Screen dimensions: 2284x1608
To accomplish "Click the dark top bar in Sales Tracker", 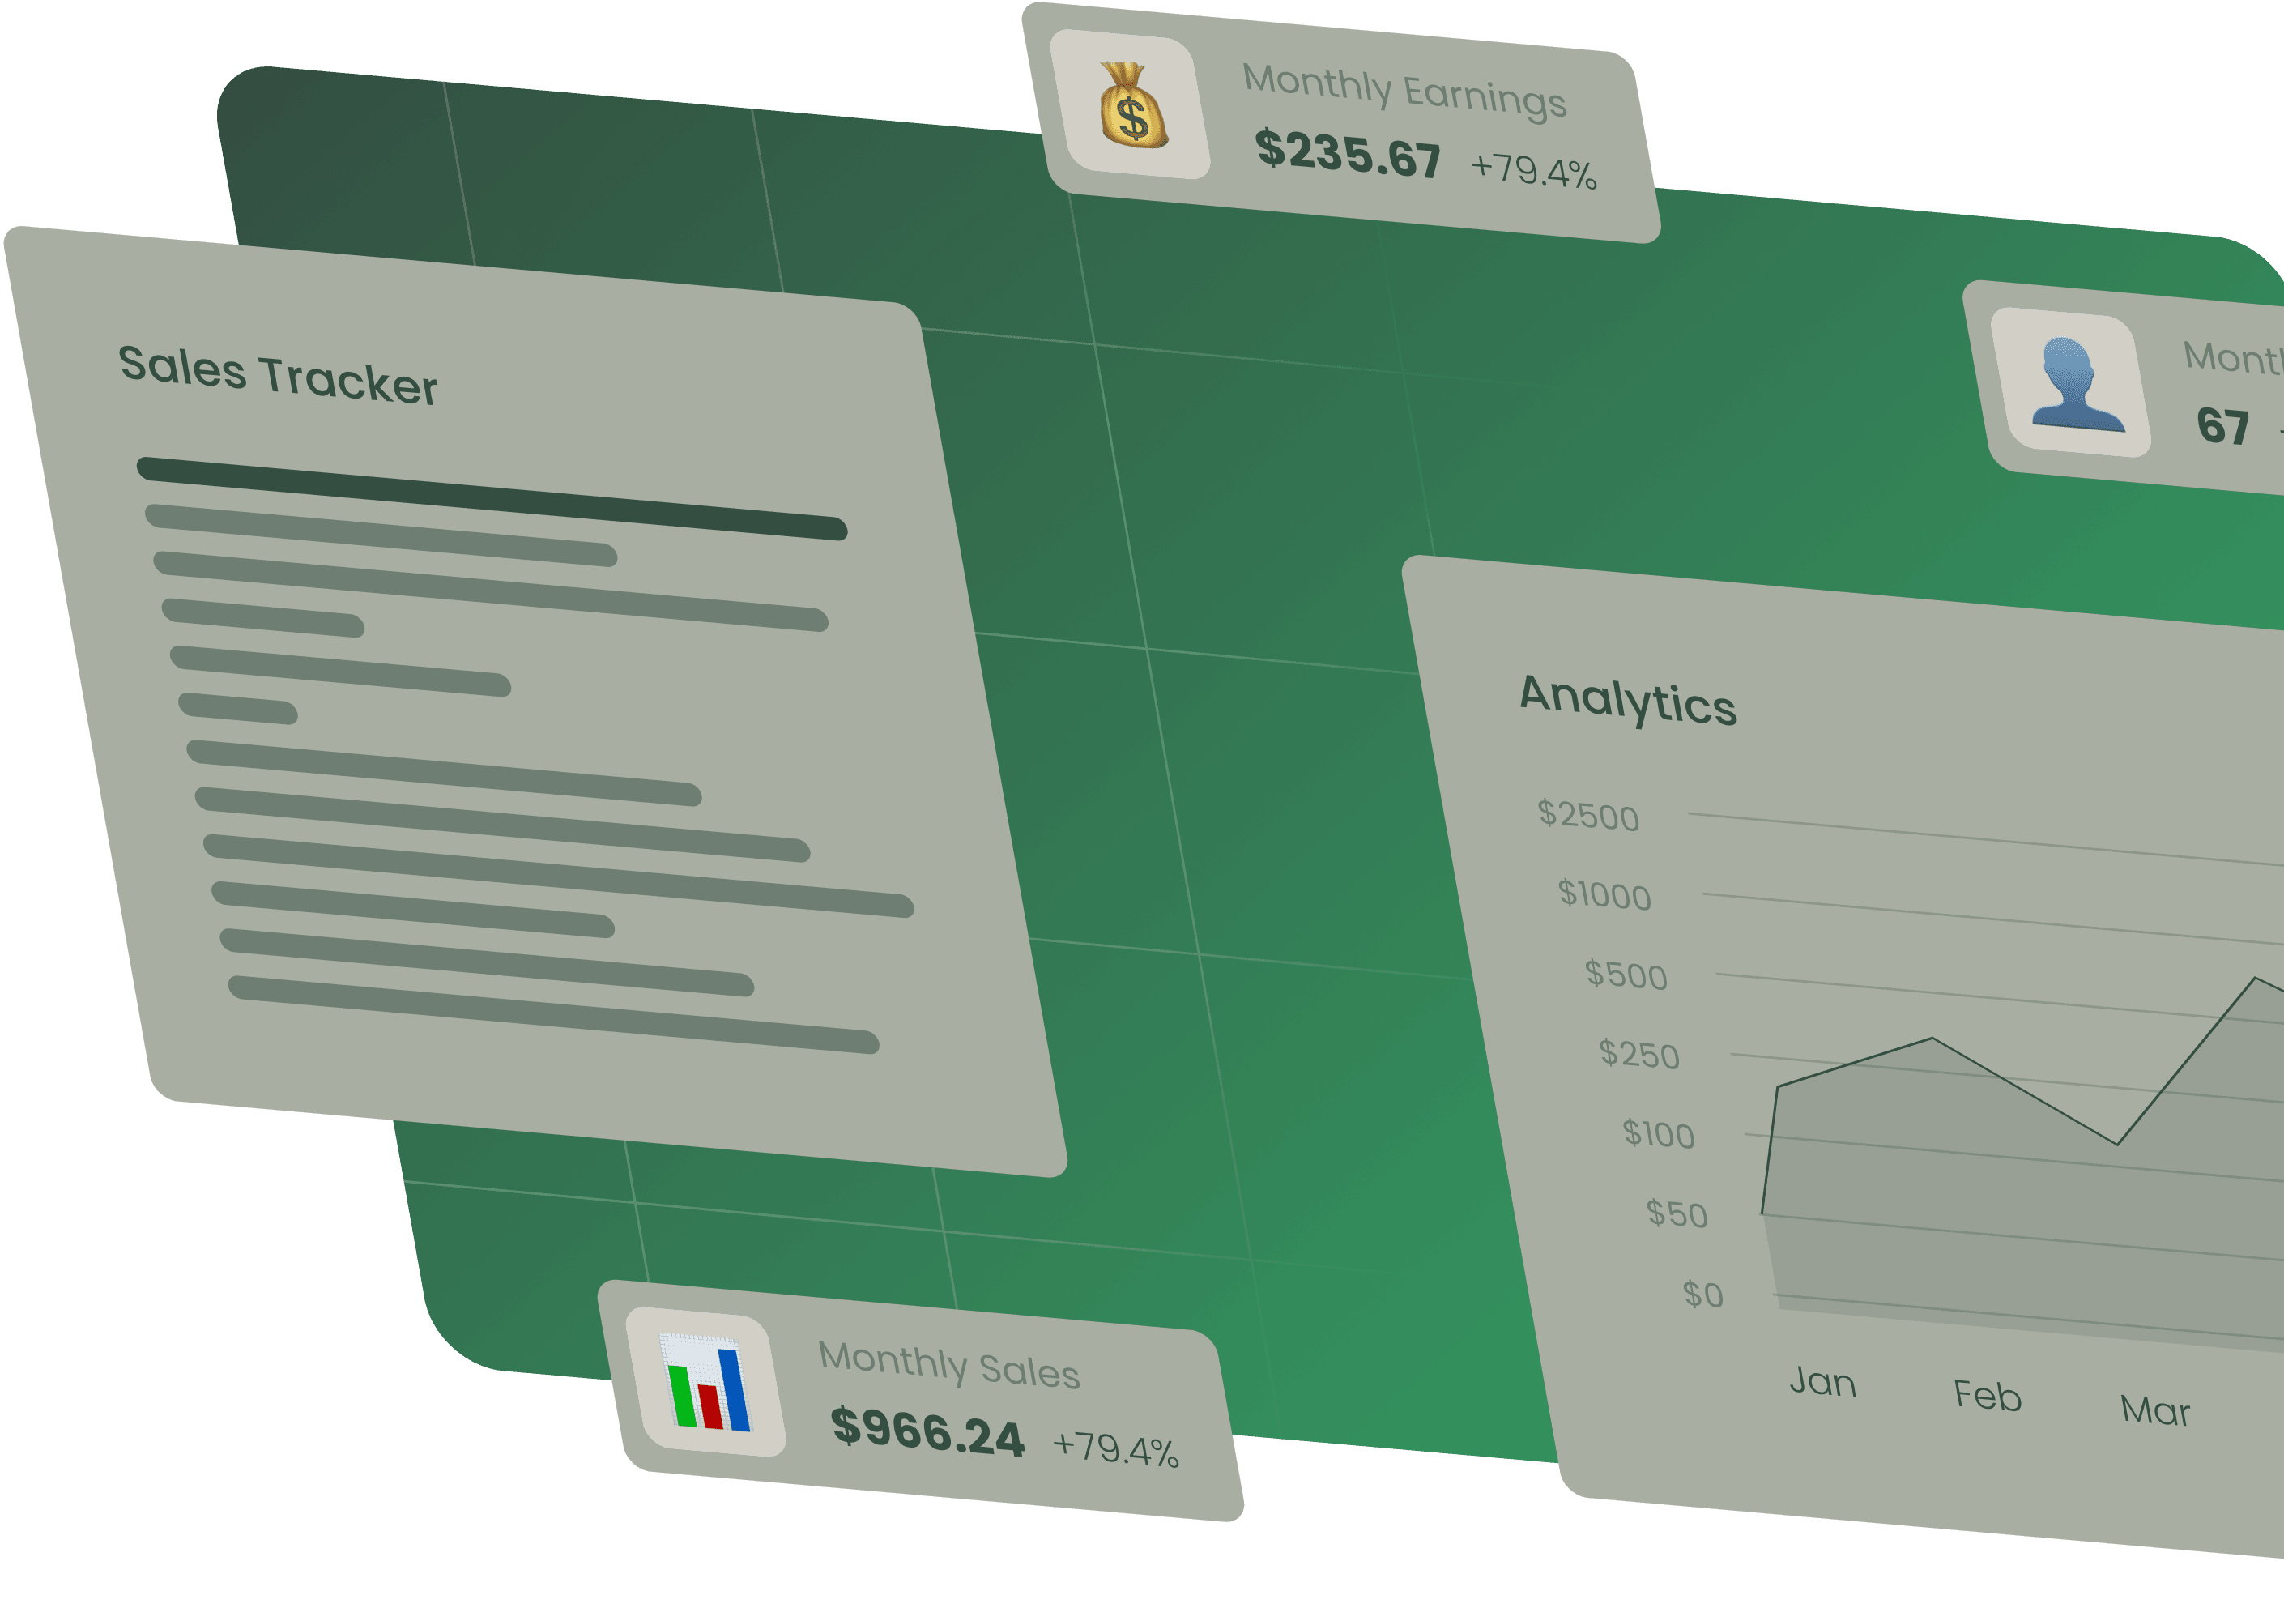I will pyautogui.click(x=492, y=498).
